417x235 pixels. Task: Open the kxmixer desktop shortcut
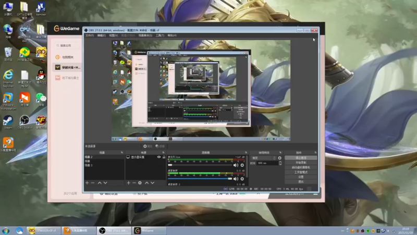coord(41,9)
